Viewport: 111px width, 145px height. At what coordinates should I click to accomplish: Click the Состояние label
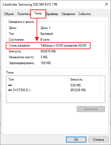click(x=17, y=40)
